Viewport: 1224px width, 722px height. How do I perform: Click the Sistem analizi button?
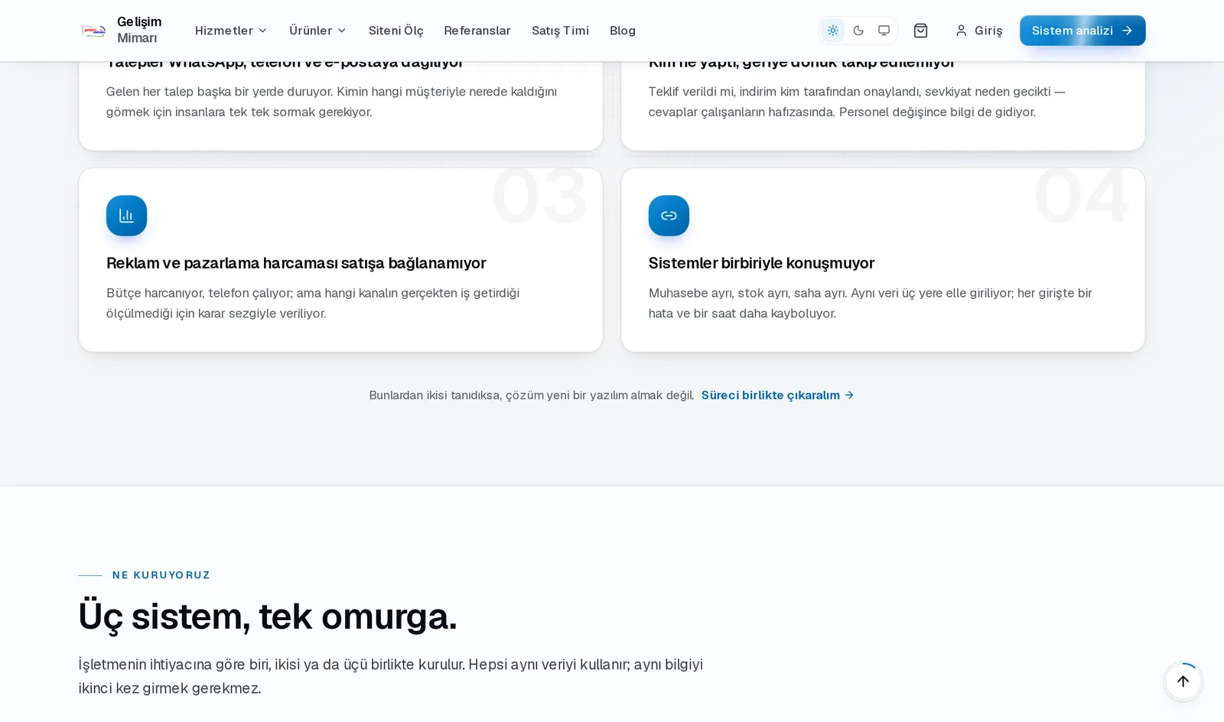1082,31
